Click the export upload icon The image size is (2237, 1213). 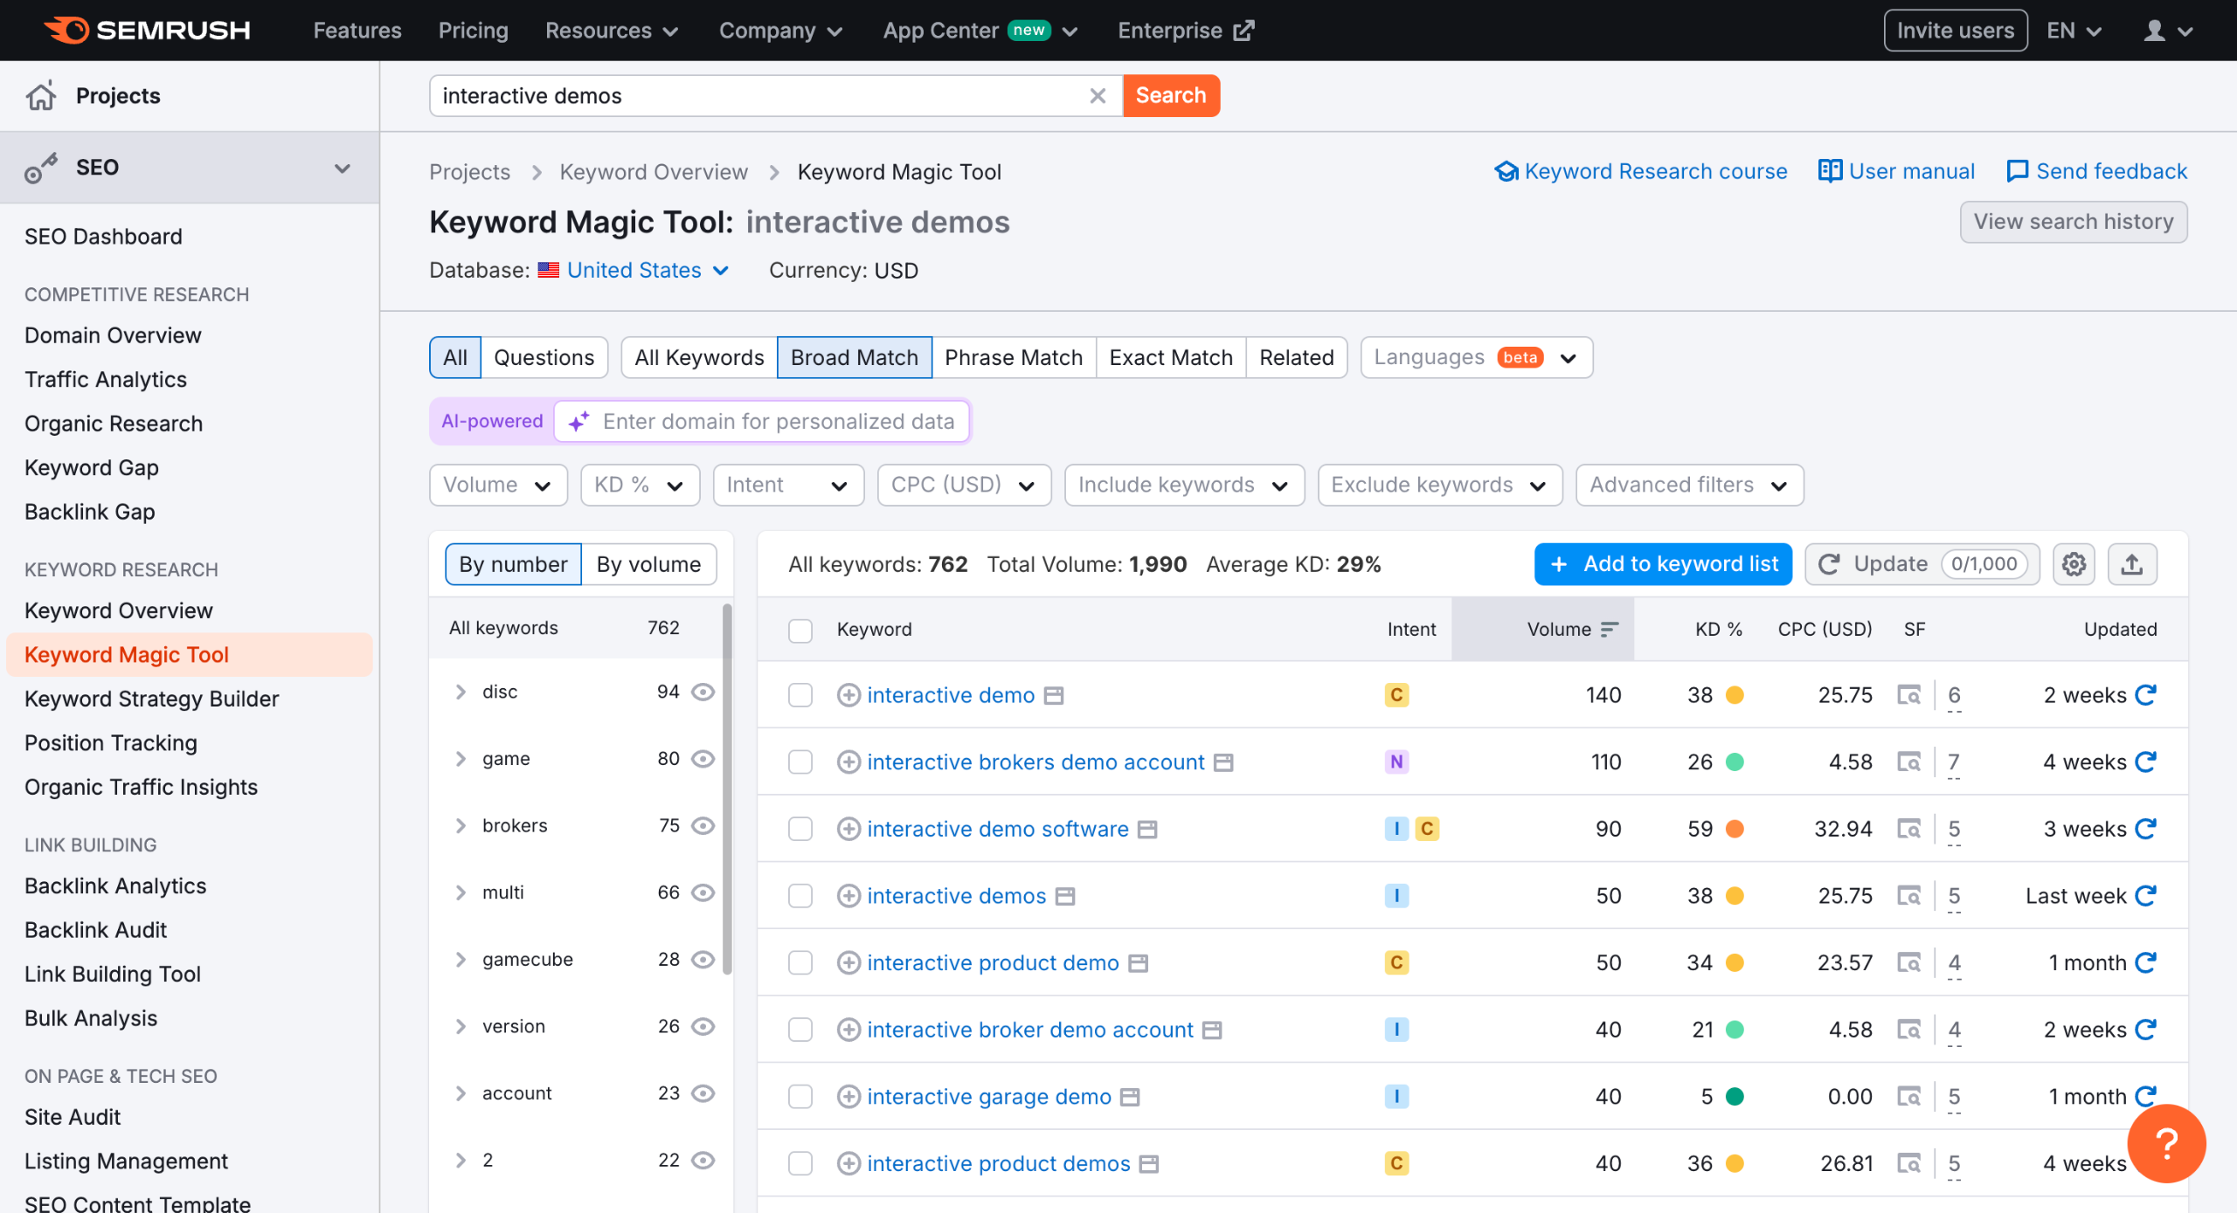[x=2131, y=564]
